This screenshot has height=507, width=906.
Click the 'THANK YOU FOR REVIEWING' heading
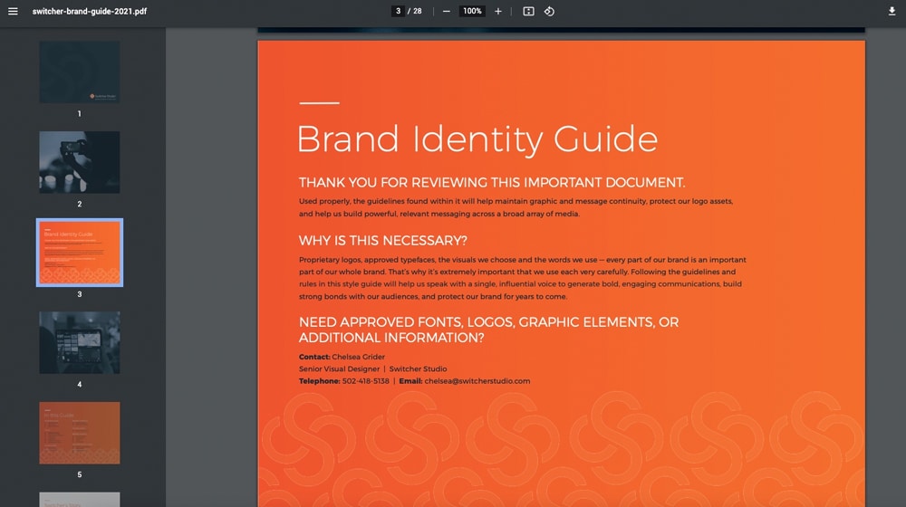coord(492,183)
